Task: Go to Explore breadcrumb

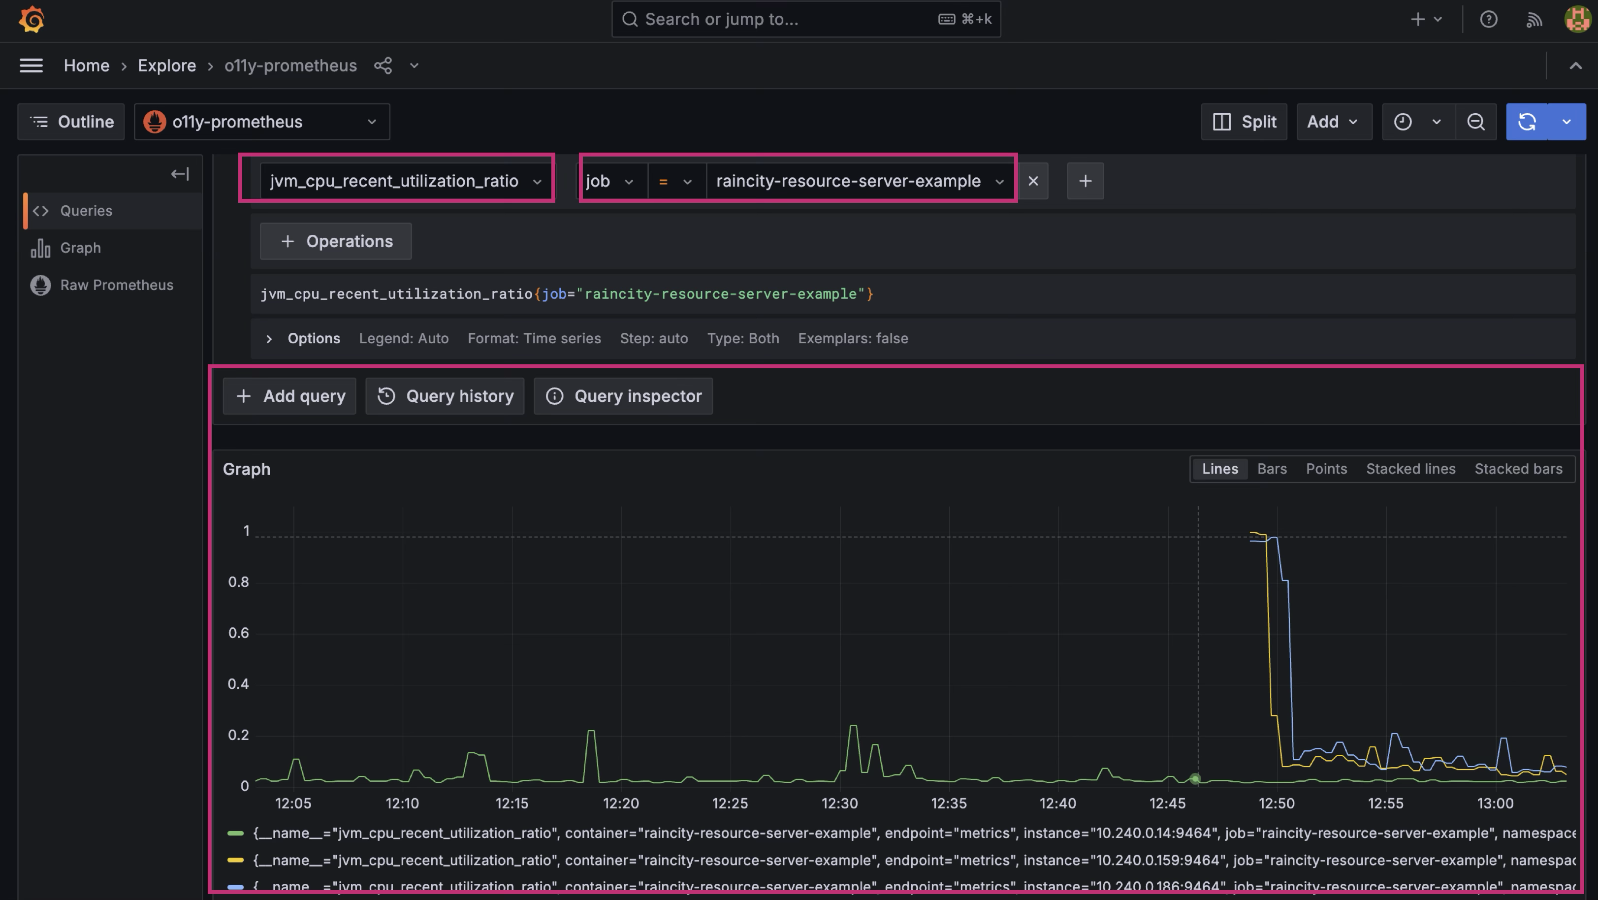Action: tap(167, 66)
